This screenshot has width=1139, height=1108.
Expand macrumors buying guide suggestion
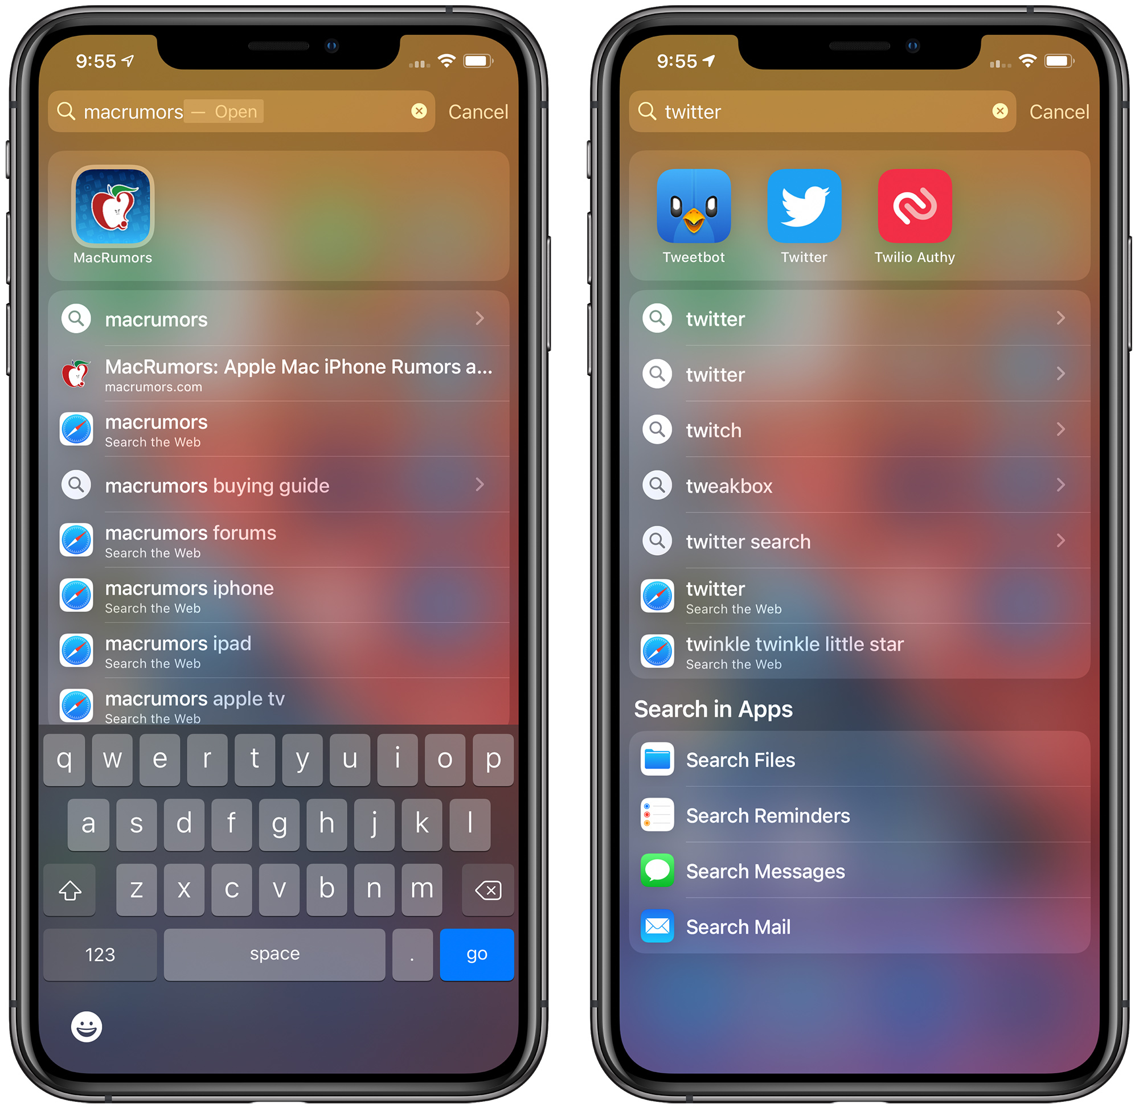point(478,486)
